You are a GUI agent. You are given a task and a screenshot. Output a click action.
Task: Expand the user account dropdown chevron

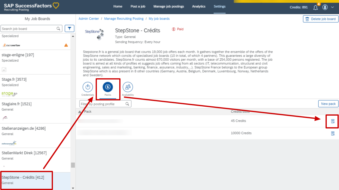pyautogui.click(x=332, y=7)
